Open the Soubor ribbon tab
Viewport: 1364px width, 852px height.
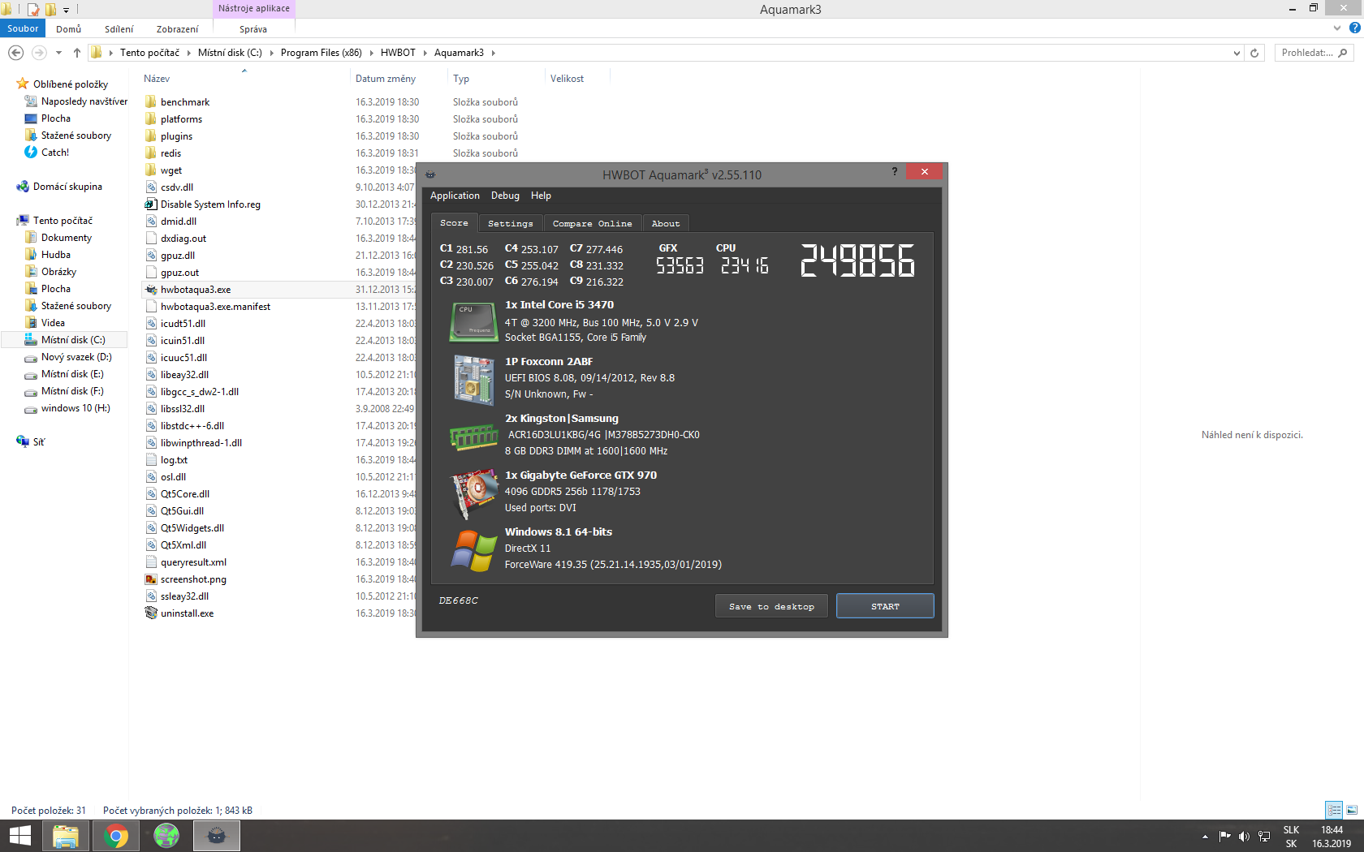tap(23, 28)
